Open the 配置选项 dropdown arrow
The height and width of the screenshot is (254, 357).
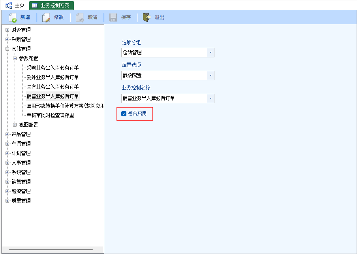(210, 76)
